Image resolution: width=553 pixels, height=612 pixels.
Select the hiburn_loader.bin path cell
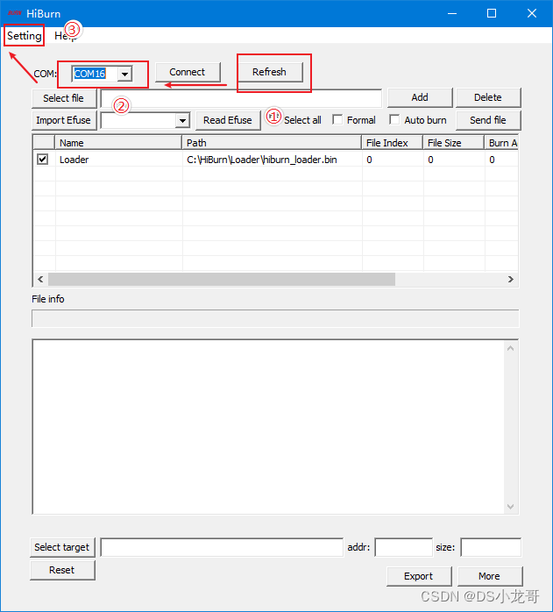(x=262, y=160)
